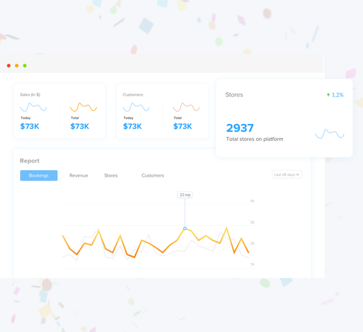Click the blue Sales Today sparkline
Screen dimensions: 363x332
click(33, 107)
